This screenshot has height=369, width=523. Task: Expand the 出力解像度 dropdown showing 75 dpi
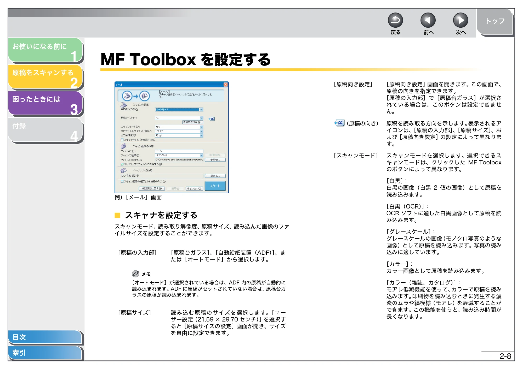coord(179,135)
